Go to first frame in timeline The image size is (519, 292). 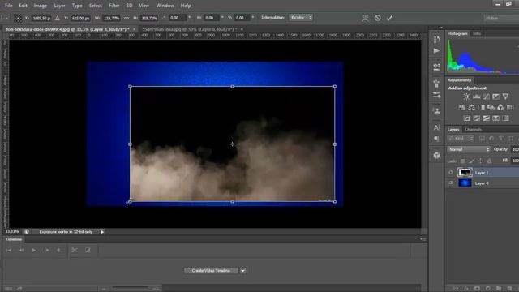click(x=9, y=251)
